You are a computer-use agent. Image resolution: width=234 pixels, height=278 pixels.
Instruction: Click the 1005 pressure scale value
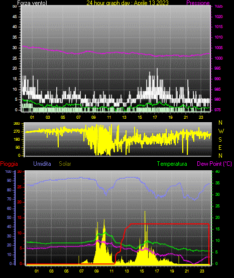coord(218,48)
